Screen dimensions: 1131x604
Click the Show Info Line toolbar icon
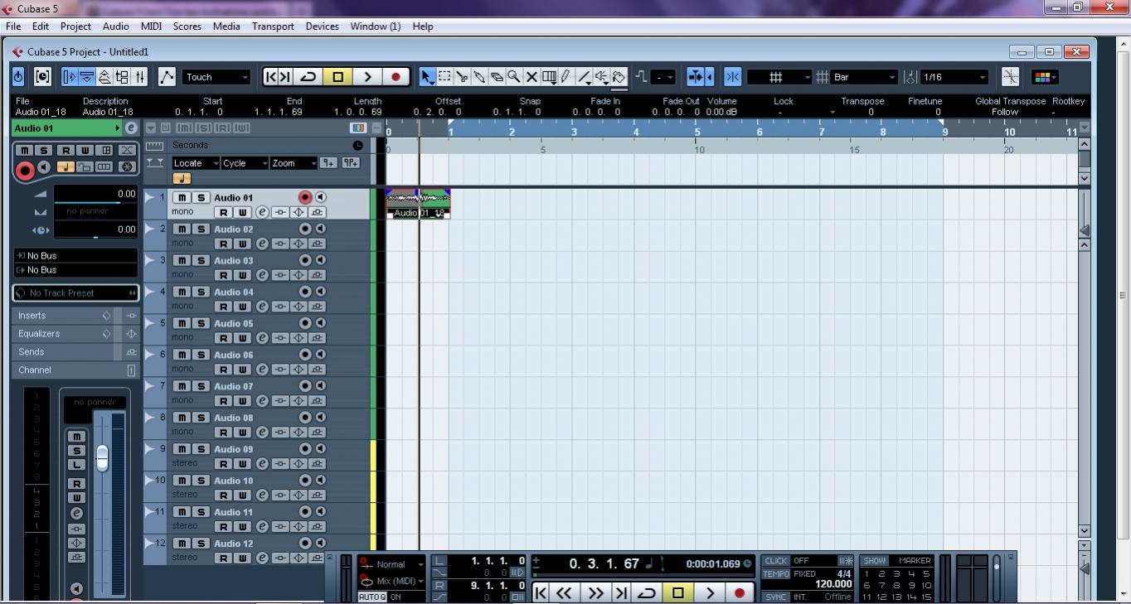87,77
